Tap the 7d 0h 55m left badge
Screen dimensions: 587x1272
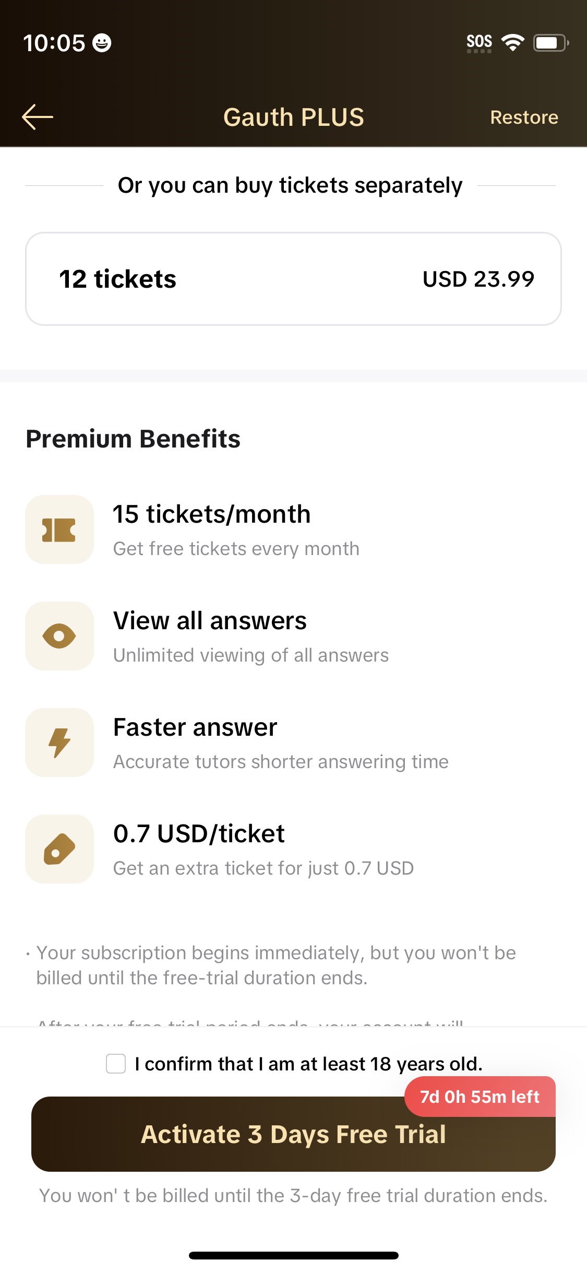(480, 1097)
